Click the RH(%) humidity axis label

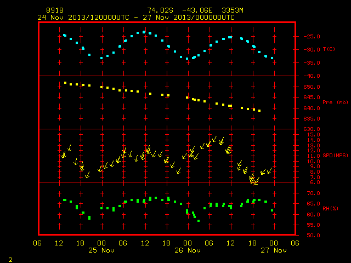330,208
